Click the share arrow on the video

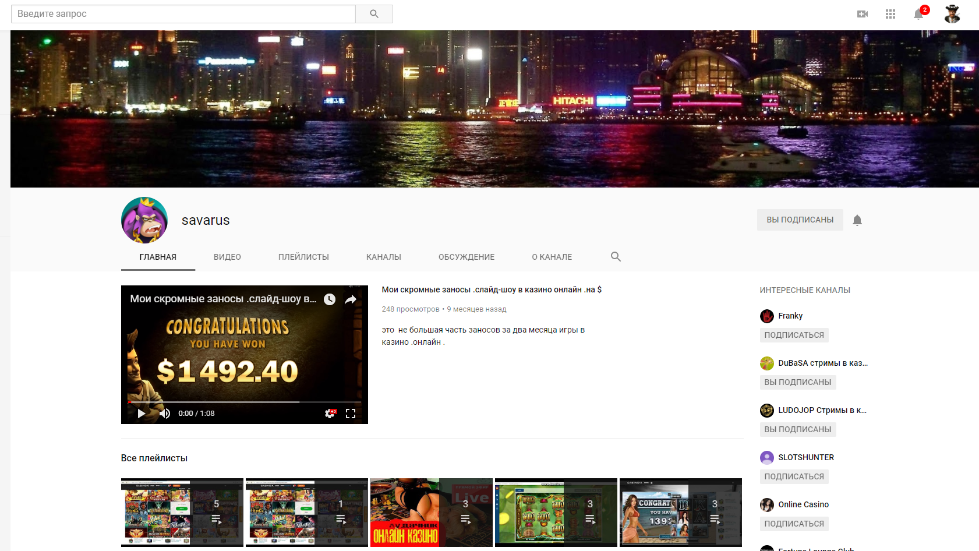point(351,299)
